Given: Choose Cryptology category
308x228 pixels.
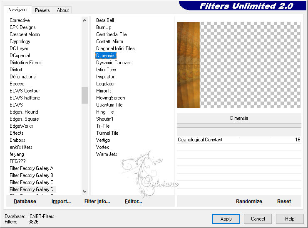Looking at the screenshot, I should [x=20, y=41].
